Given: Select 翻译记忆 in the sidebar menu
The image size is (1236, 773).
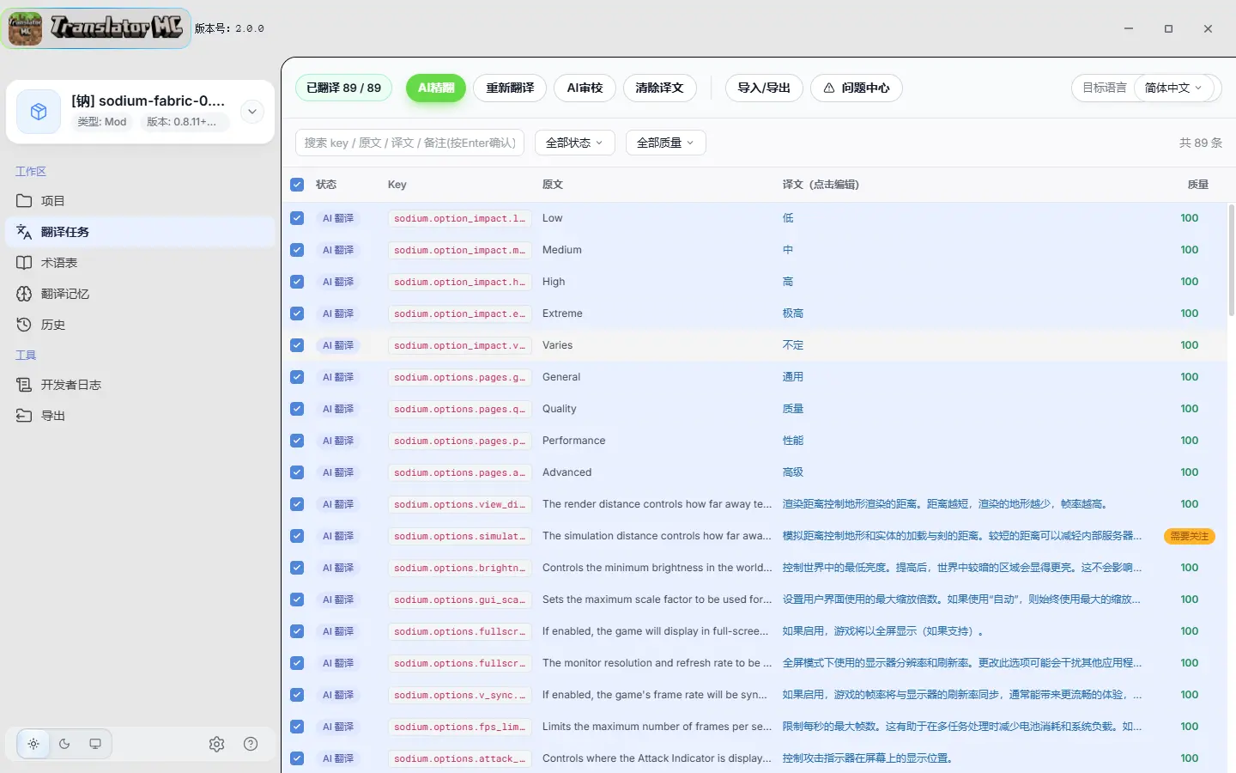Looking at the screenshot, I should tap(141, 294).
